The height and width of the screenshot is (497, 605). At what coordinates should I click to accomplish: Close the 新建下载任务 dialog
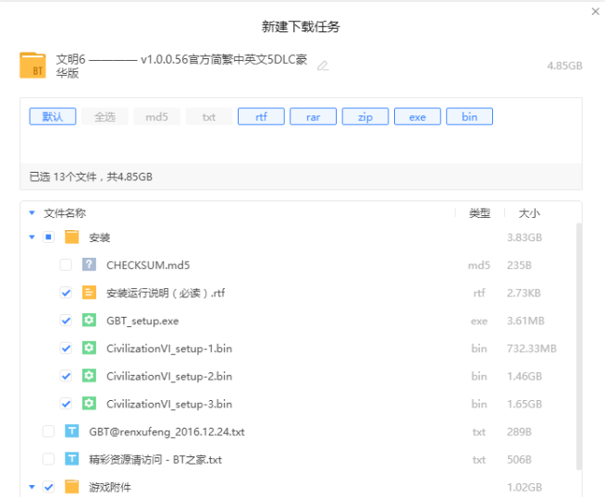[x=595, y=11]
